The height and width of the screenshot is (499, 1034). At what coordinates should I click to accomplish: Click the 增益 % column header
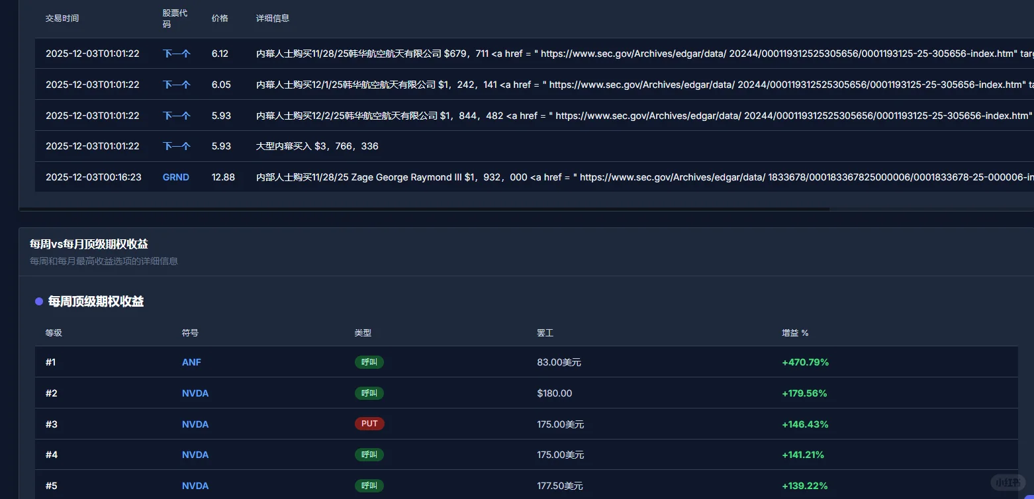[795, 333]
